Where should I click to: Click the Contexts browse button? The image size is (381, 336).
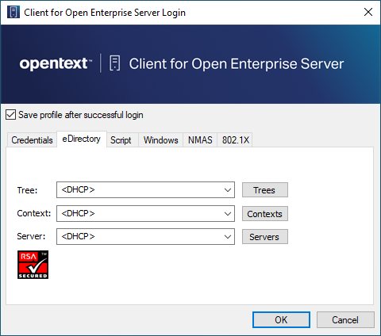(265, 214)
